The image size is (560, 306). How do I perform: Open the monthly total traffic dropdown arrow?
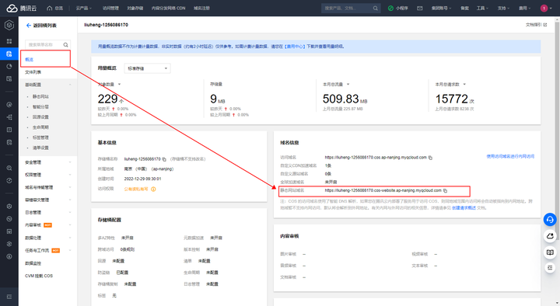[x=348, y=85]
